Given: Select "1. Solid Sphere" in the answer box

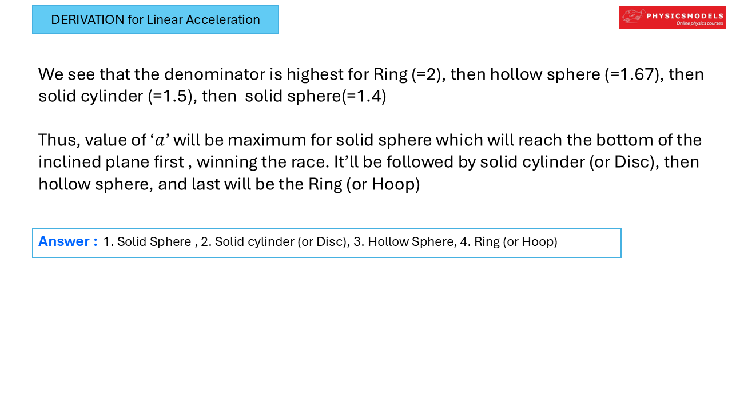Looking at the screenshot, I should pos(147,242).
